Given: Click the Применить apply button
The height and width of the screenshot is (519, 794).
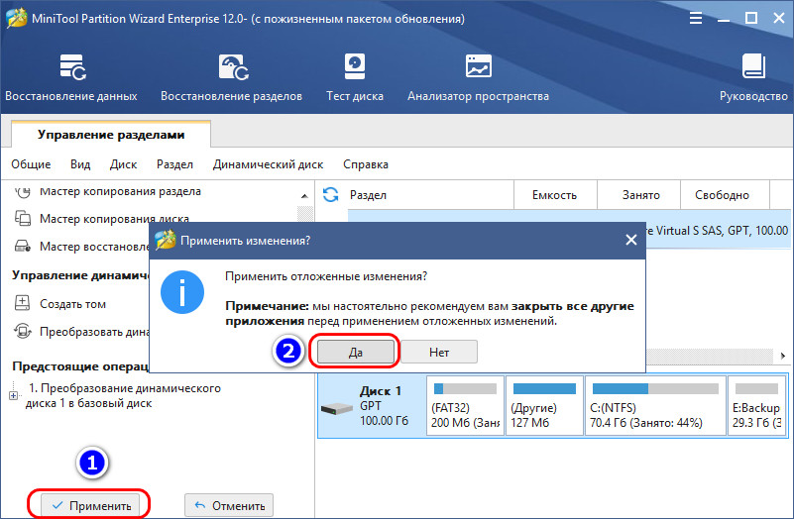Looking at the screenshot, I should click(90, 505).
